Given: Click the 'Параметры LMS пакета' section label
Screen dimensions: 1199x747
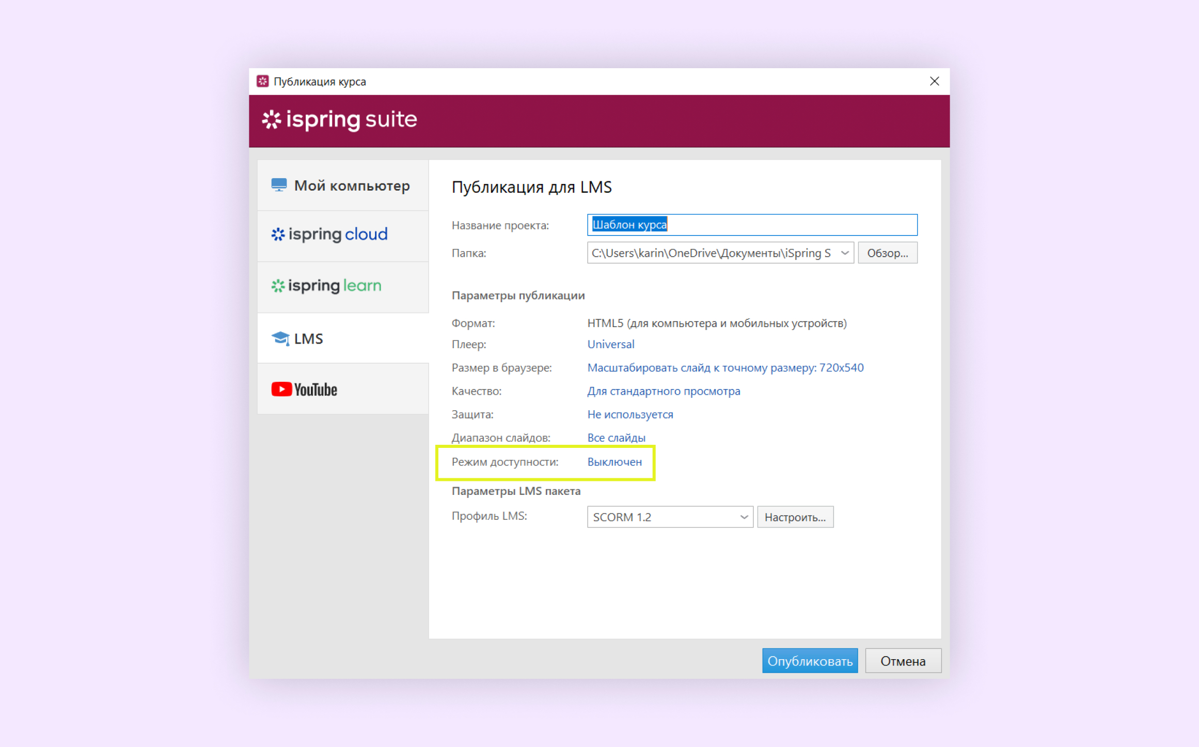Looking at the screenshot, I should [516, 491].
